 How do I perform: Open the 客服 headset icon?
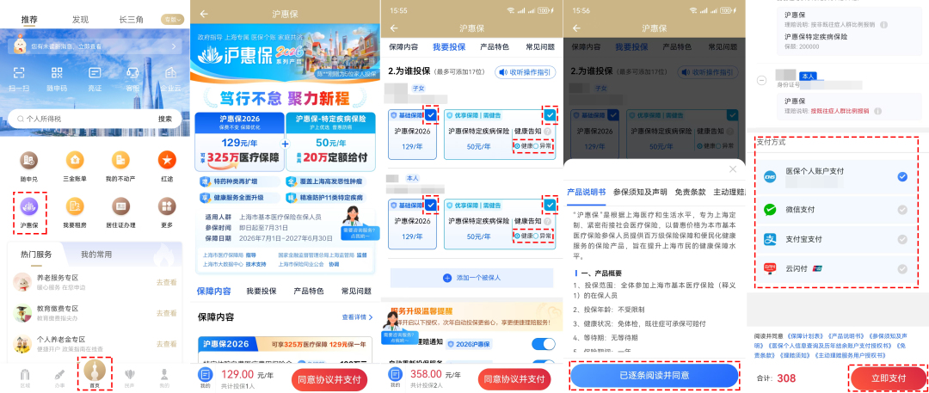coord(132,73)
